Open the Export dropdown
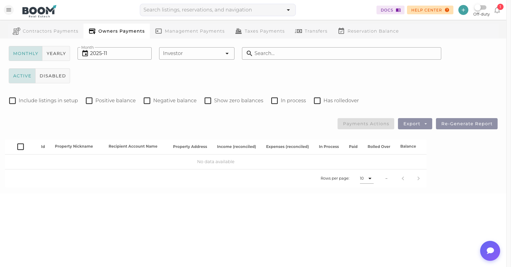 pos(415,124)
